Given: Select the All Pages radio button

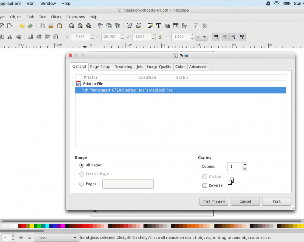Looking at the screenshot, I should (81, 165).
